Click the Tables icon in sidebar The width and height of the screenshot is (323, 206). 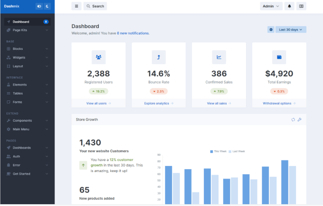pyautogui.click(x=8, y=93)
